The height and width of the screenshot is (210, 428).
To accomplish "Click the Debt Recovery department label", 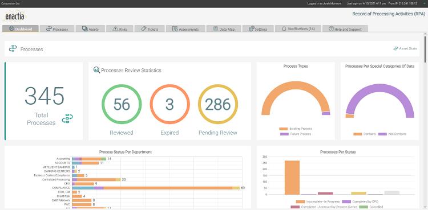I will click(x=62, y=200).
